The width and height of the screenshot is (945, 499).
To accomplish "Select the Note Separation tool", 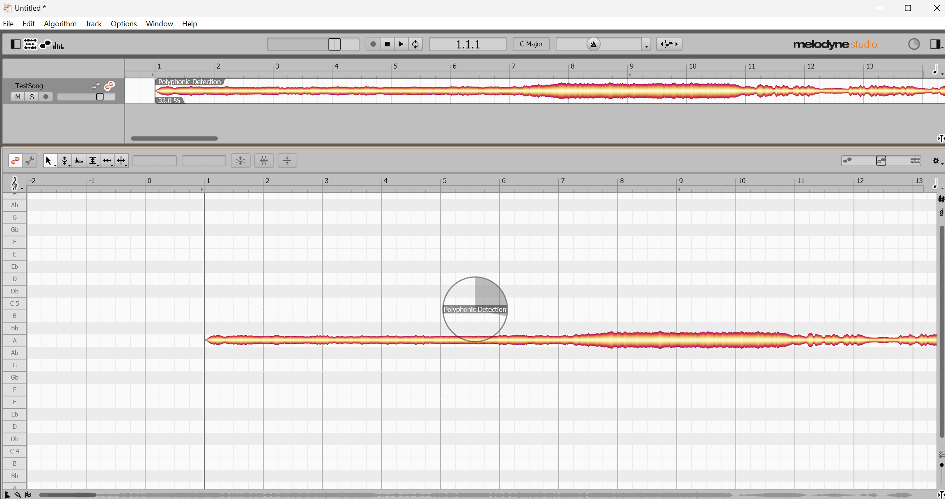I will point(121,160).
